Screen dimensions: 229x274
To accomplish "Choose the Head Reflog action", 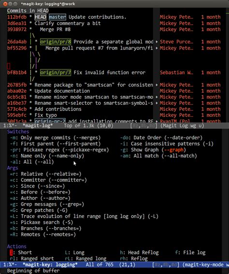I will (x=139, y=253).
